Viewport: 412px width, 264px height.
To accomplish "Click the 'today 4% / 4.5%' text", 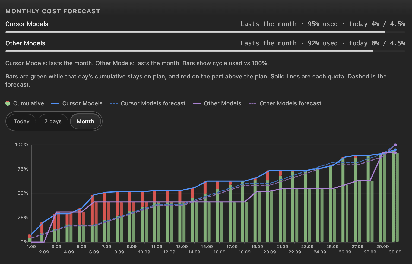I will 377,24.
